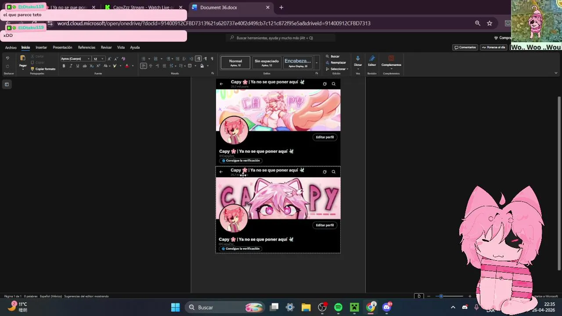Click the Comentarios button
The image size is (562, 316).
465,47
